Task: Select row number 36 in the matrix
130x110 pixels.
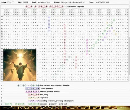Action: point(2,68)
